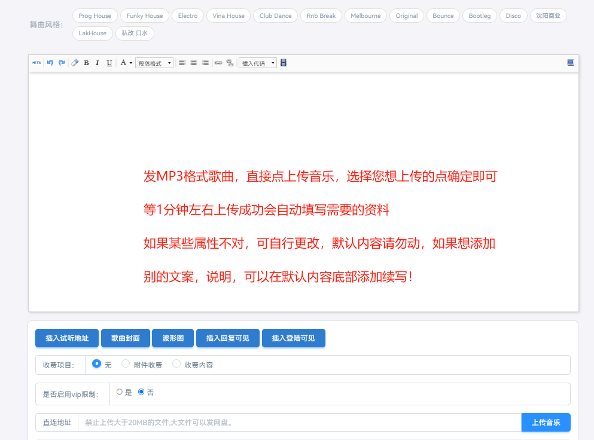The image size is (594, 440).
Task: Click the 上传音乐 button
Action: click(x=546, y=422)
